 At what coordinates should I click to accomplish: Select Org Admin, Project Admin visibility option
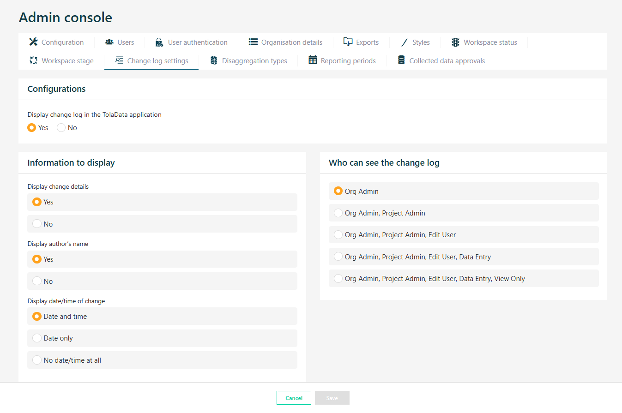338,213
